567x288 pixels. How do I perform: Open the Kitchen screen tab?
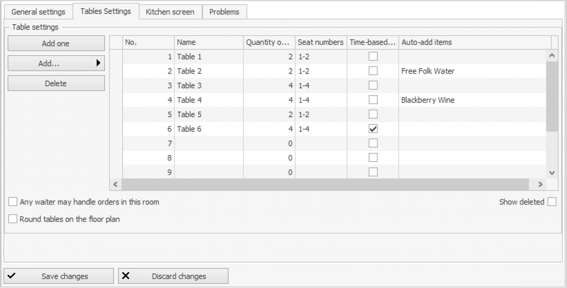tap(170, 12)
